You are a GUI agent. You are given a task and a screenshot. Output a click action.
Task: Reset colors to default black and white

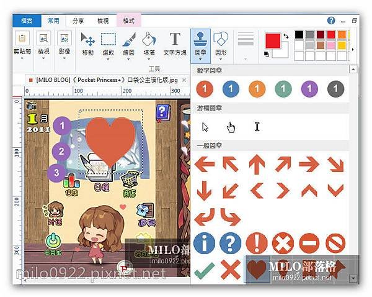click(267, 54)
